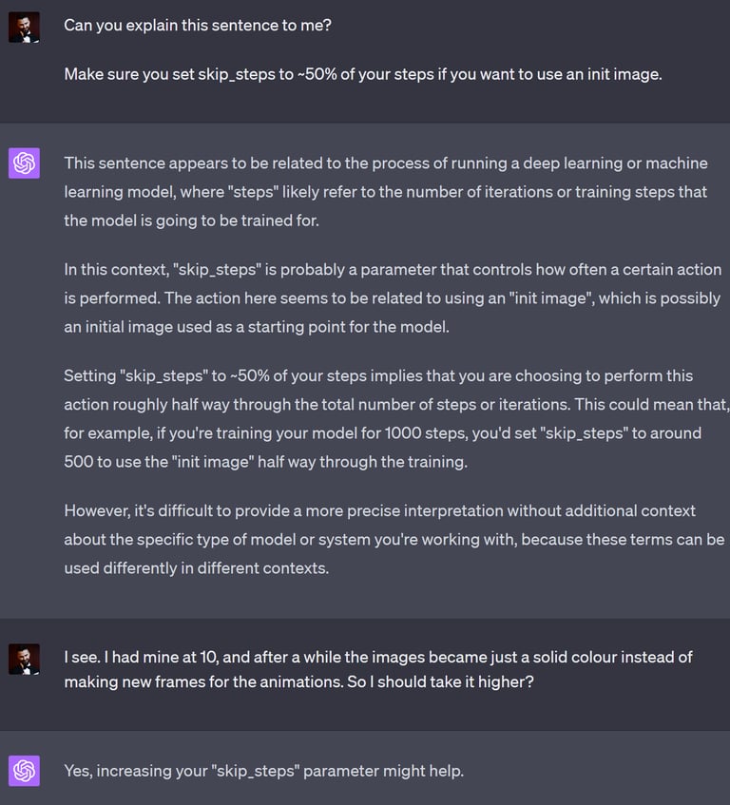Image resolution: width=730 pixels, height=805 pixels.
Task: Click the line starting 'Make sure you set skip_steps'
Action: click(x=362, y=73)
